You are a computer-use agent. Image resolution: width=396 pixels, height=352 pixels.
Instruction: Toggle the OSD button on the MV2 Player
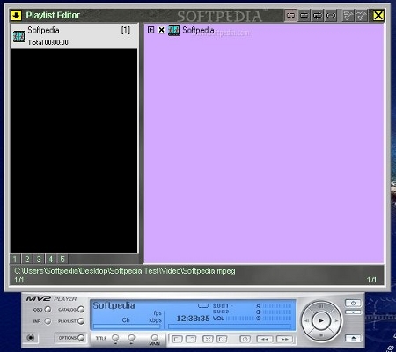48,310
